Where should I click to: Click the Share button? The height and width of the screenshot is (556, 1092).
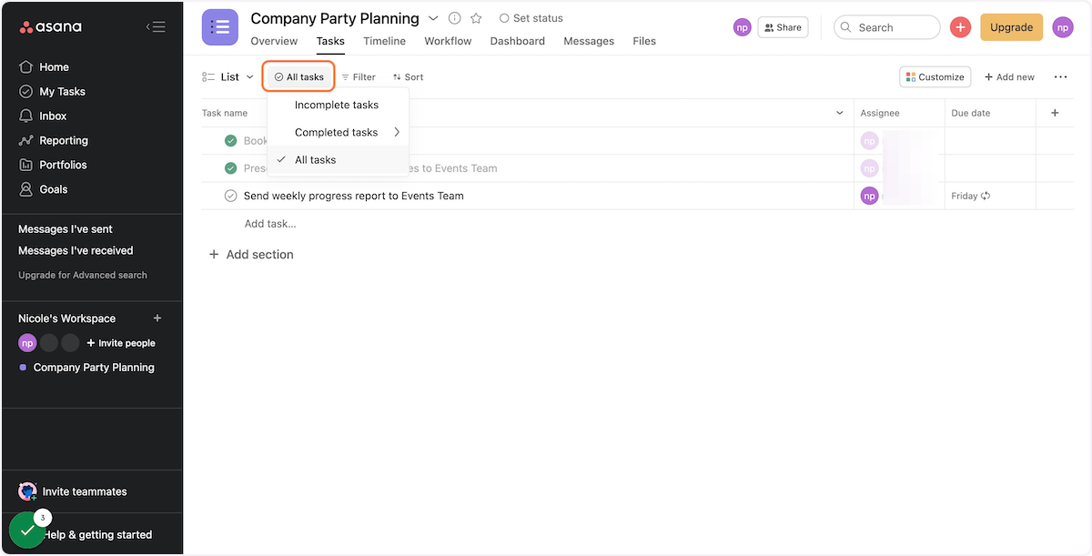(783, 27)
